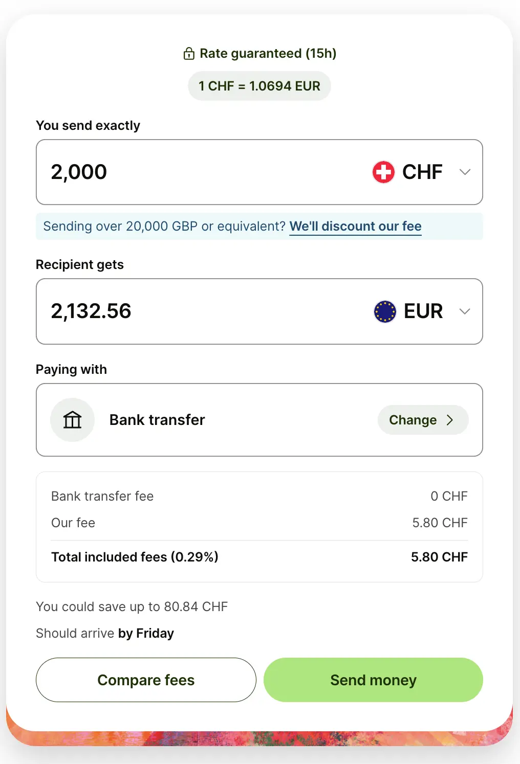The image size is (520, 764).
Task: Click the Our fee 5.80 CHF row
Action: 259,523
